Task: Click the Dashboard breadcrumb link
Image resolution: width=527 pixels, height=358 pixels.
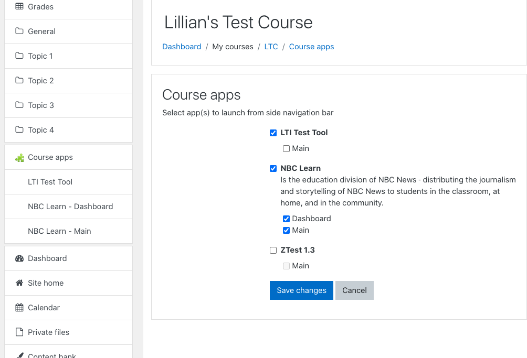Action: [182, 47]
